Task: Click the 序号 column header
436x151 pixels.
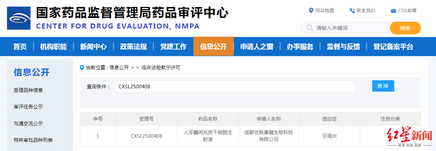Action: pos(98,119)
